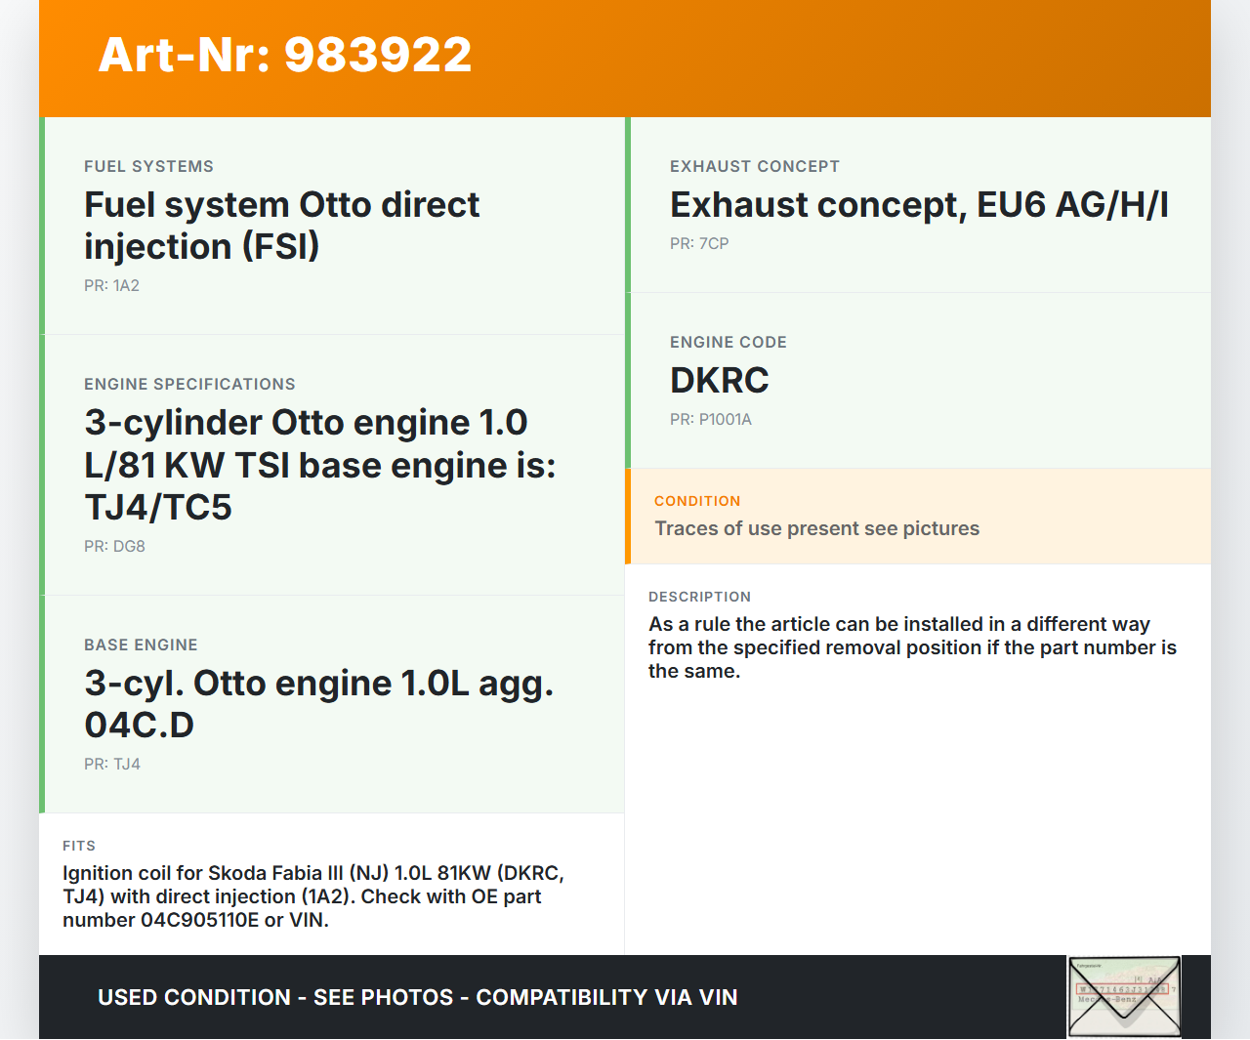Click the orange CONDITION label
This screenshot has height=1040, width=1250.
(x=697, y=501)
